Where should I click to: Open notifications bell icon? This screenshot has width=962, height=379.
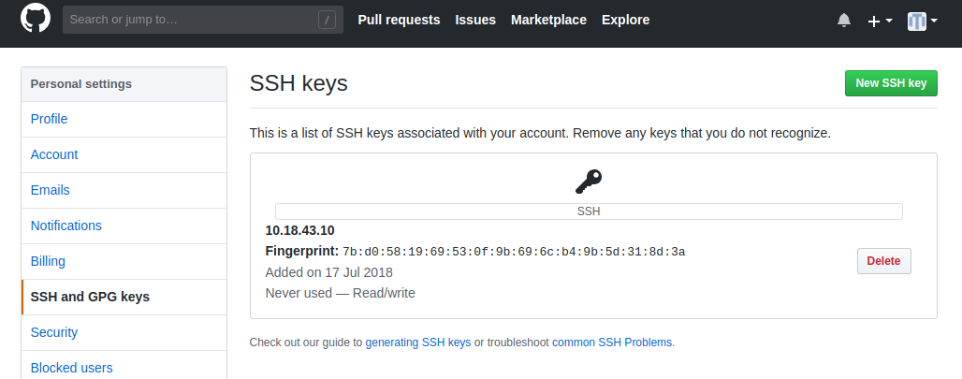tap(844, 21)
